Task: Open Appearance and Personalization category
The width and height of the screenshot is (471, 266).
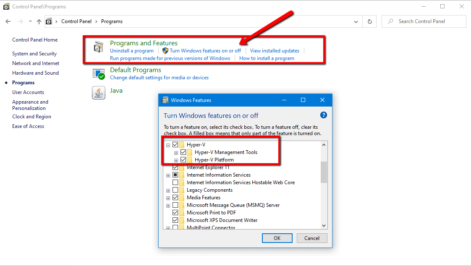Action: (x=30, y=105)
